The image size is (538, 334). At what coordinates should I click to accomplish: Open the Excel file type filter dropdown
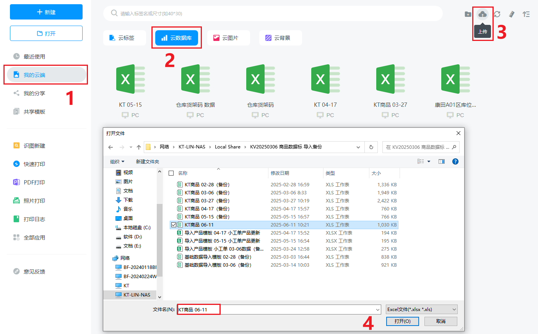[x=421, y=310]
